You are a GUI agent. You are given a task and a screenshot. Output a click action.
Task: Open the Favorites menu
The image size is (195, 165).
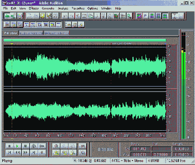78,9
